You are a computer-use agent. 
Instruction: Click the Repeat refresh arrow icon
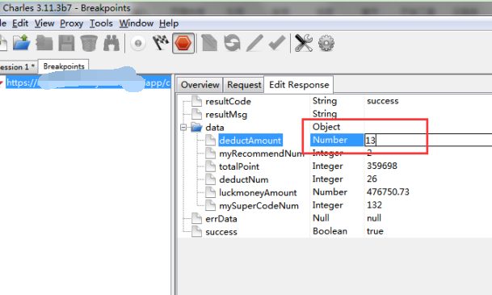tap(232, 43)
